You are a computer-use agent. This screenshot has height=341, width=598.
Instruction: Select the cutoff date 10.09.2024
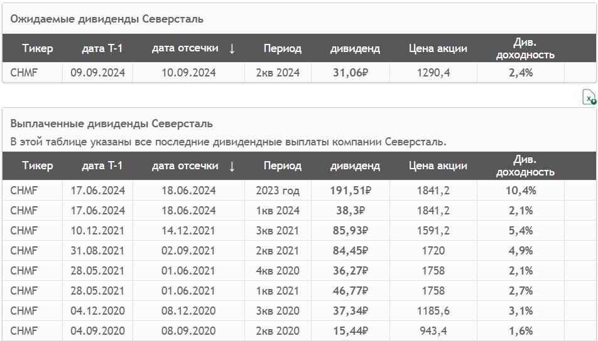point(188,72)
